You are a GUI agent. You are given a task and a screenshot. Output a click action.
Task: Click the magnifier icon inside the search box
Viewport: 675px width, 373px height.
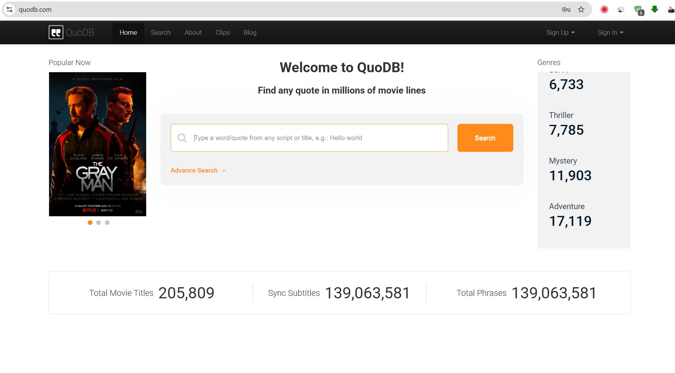point(182,138)
